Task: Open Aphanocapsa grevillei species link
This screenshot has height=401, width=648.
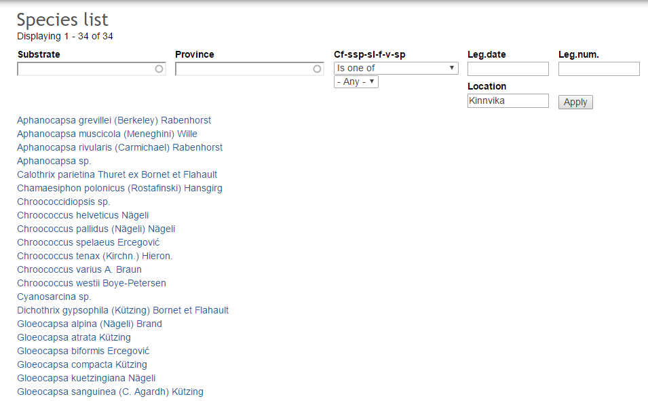Action: click(x=114, y=120)
